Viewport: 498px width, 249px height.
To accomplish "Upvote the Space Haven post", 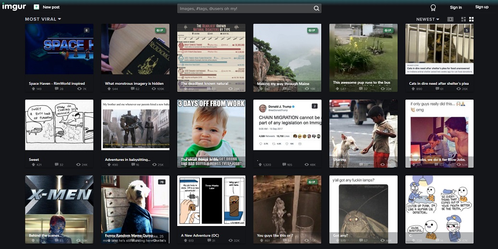I will [x=33, y=89].
